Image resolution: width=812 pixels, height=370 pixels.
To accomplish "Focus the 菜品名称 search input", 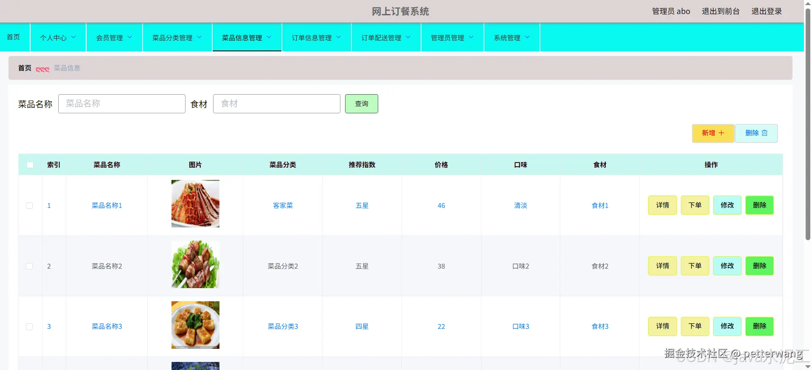I will (122, 104).
